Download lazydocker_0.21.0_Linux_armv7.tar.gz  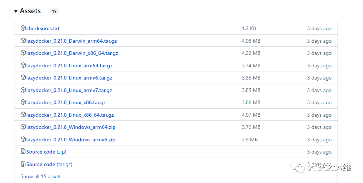(x=69, y=90)
